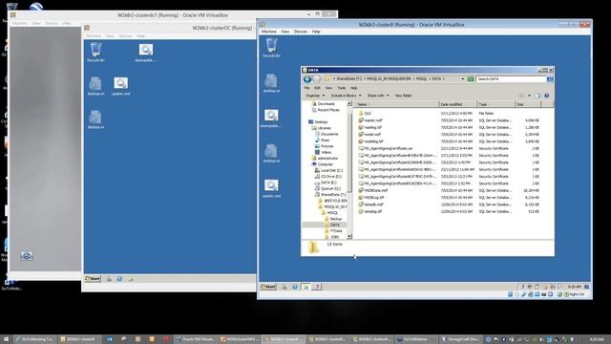Open File menu in DATA Explorer window

click(307, 88)
